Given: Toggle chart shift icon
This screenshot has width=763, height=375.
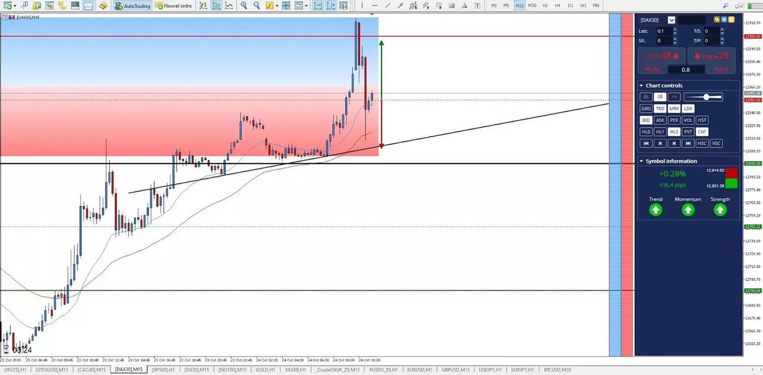Looking at the screenshot, I should (331, 5).
